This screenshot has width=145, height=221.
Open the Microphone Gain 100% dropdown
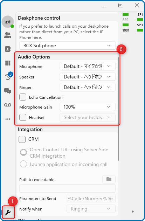(x=88, y=107)
